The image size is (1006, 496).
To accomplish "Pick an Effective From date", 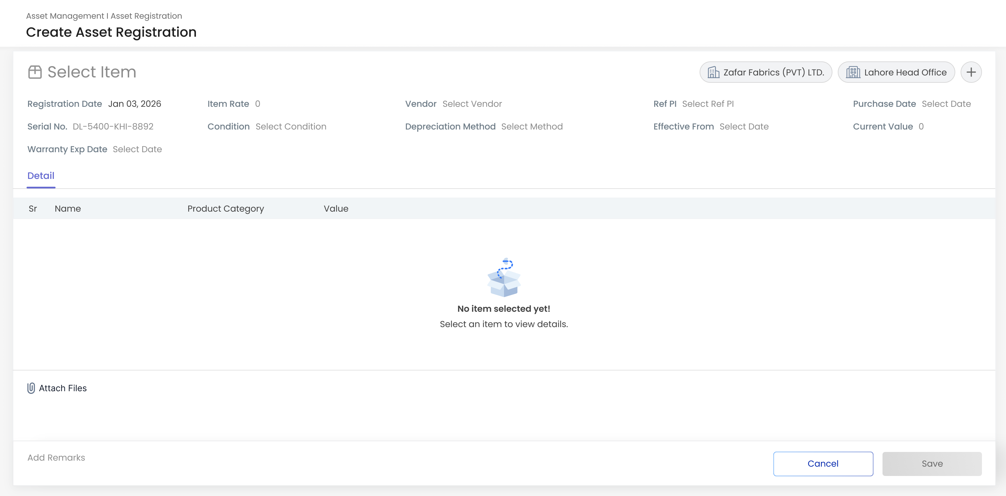I will coord(744,127).
